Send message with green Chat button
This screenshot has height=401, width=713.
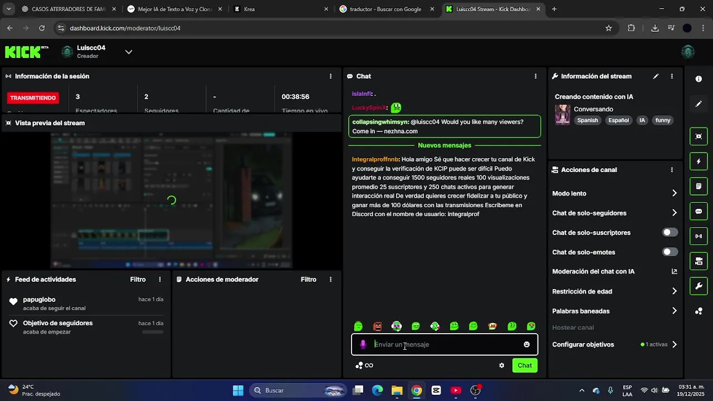(525, 365)
